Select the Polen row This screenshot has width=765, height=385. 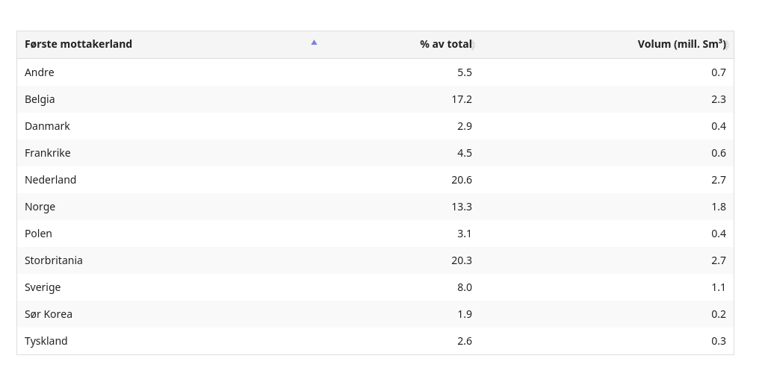click(x=38, y=234)
